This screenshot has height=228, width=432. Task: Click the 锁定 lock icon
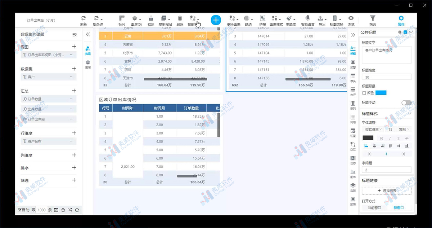click(x=151, y=18)
